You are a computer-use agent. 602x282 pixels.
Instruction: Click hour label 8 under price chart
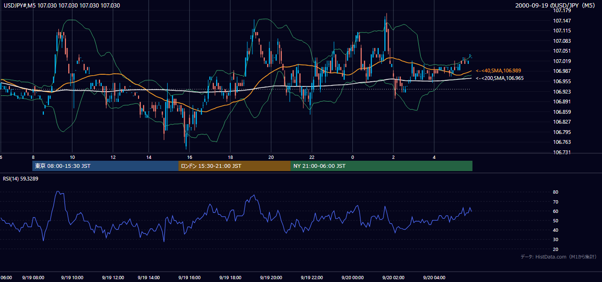click(x=33, y=157)
